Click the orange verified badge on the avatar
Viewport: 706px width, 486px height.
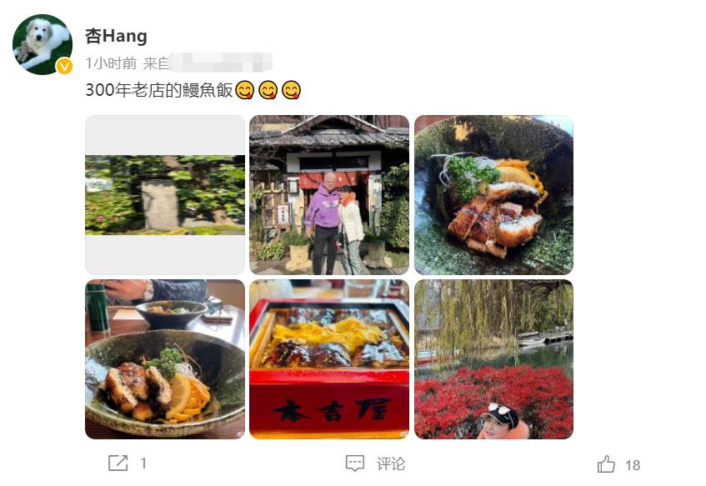click(64, 67)
